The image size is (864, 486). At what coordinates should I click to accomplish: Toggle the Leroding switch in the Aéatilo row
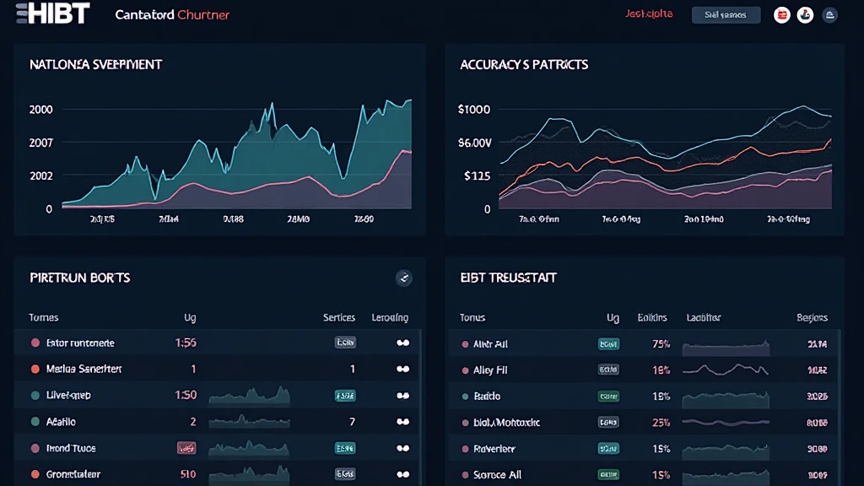click(402, 422)
